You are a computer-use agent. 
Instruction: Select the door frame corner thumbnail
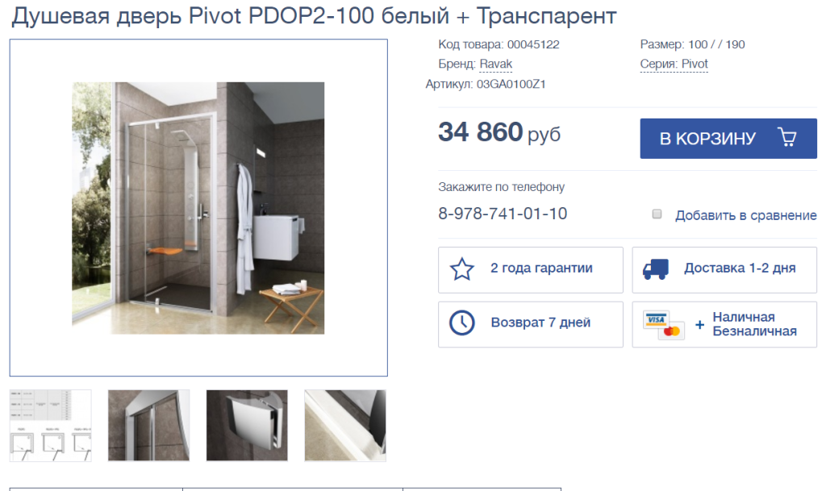click(x=148, y=426)
